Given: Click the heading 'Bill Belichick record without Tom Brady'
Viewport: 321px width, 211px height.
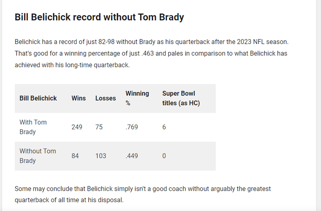Looking at the screenshot, I should click(x=99, y=17).
